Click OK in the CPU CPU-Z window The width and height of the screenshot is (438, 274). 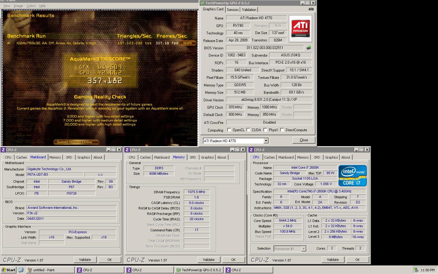[x=357, y=260]
